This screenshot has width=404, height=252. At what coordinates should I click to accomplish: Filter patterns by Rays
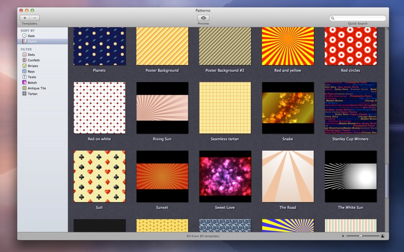31,71
